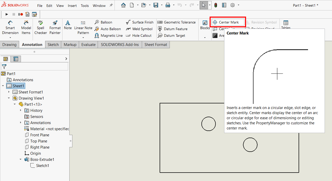Select the Magnetic Line tool
The image size is (332, 181).
pyautogui.click(x=109, y=35)
